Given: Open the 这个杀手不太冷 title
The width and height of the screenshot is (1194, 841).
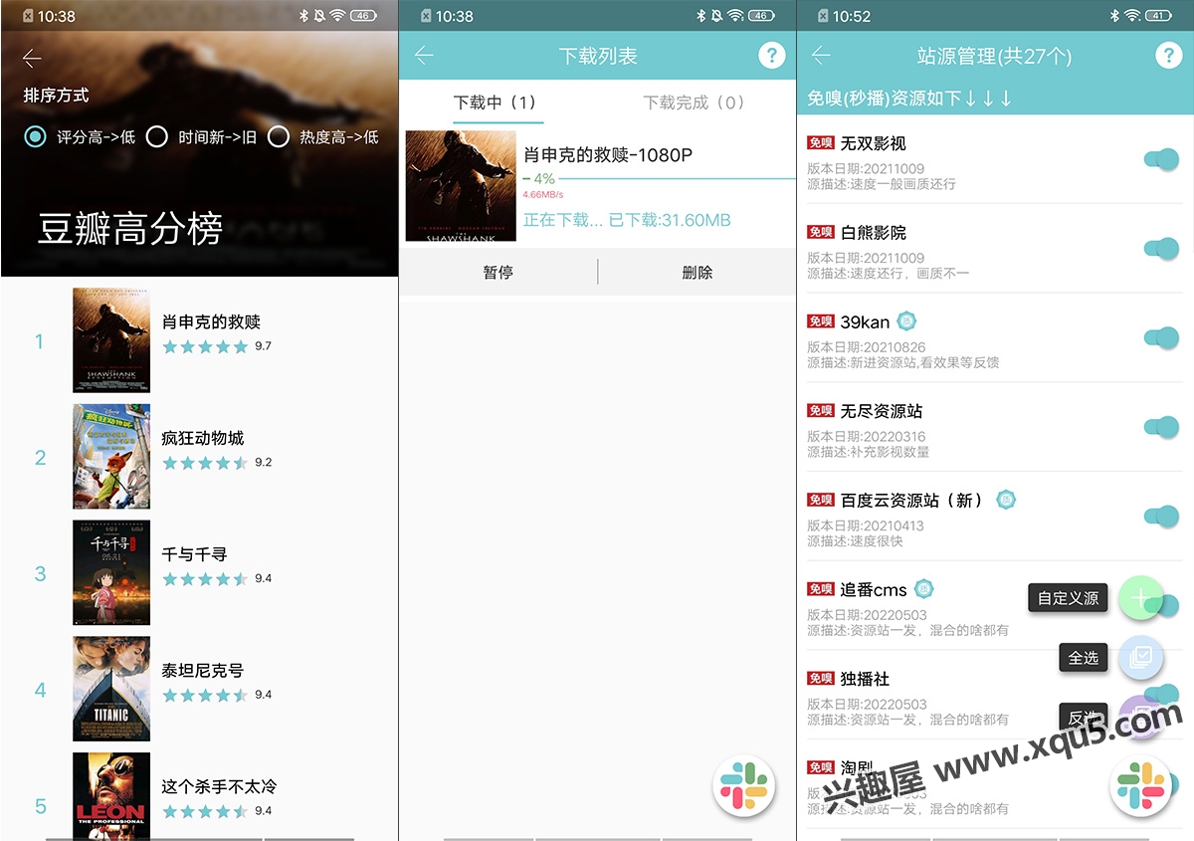Looking at the screenshot, I should tap(220, 786).
